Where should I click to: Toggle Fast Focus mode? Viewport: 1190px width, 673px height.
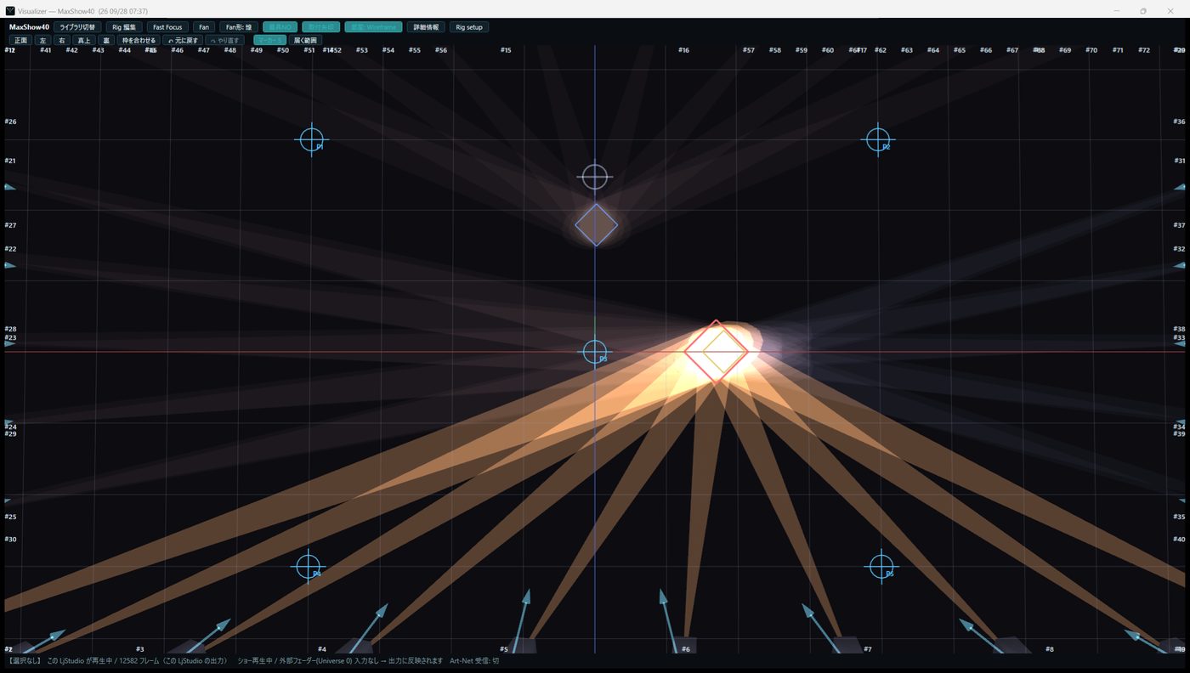(167, 27)
